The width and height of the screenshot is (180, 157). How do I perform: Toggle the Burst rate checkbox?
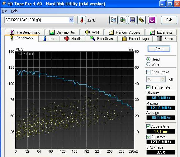click(148, 137)
